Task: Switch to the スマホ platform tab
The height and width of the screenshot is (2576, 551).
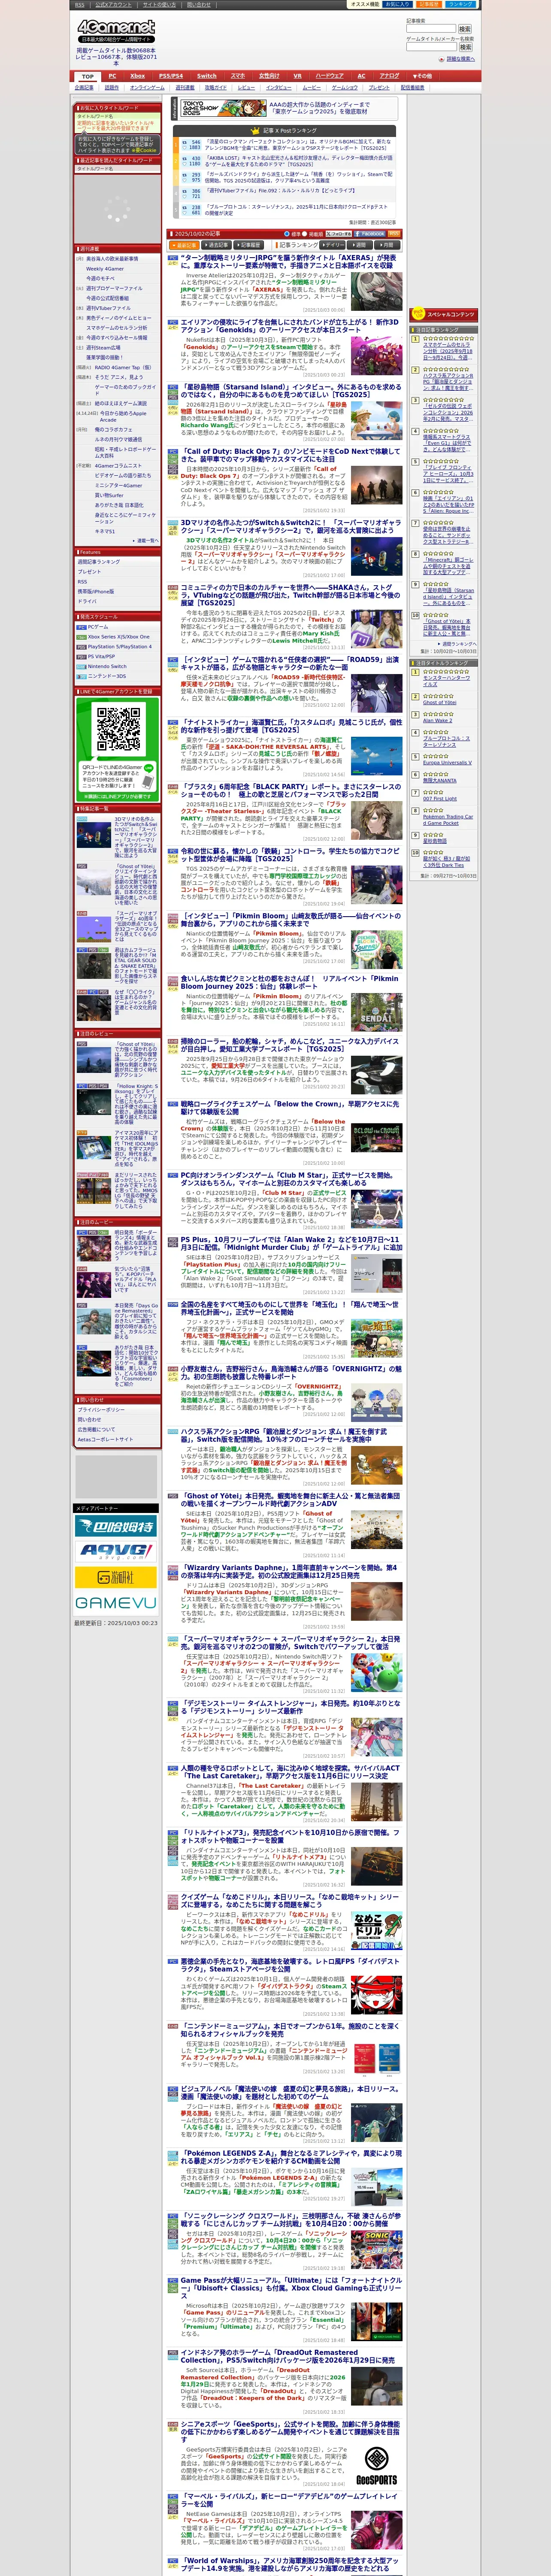Action: click(x=238, y=76)
